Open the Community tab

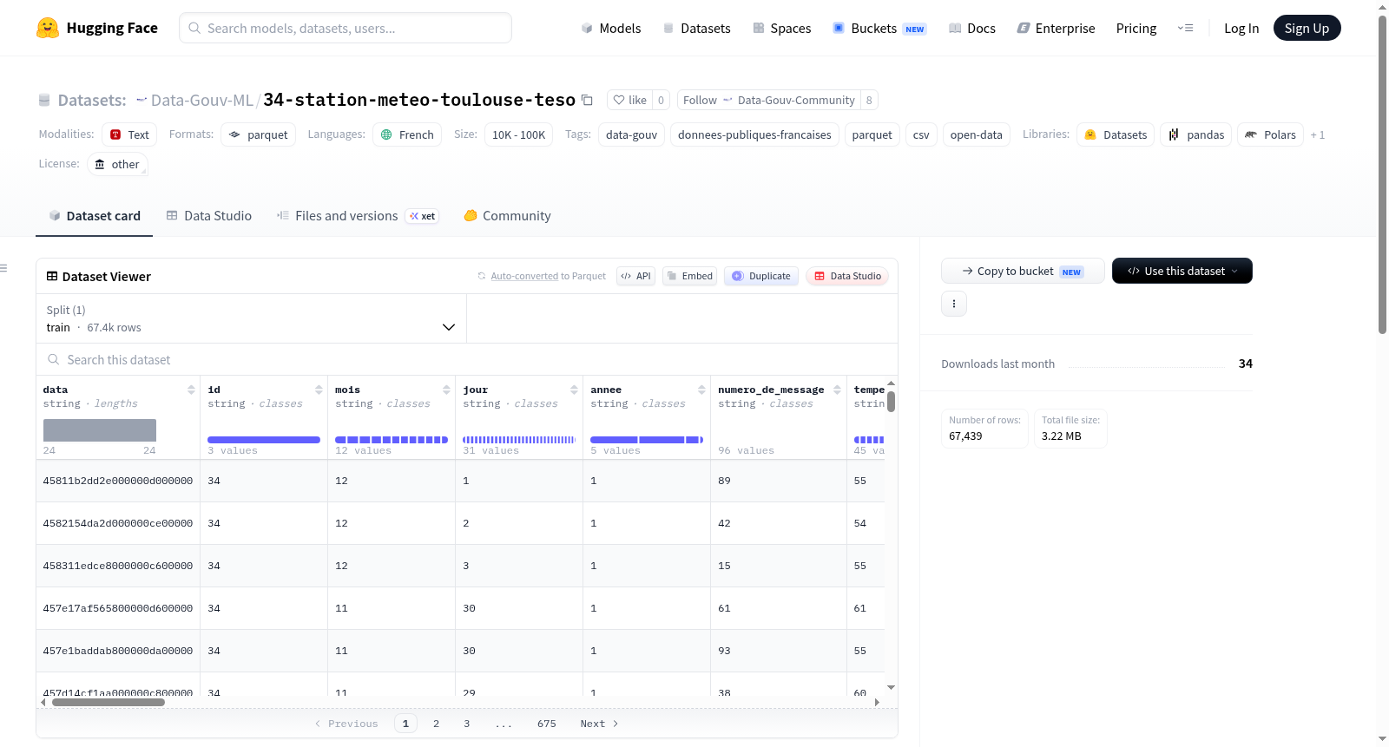(x=507, y=216)
